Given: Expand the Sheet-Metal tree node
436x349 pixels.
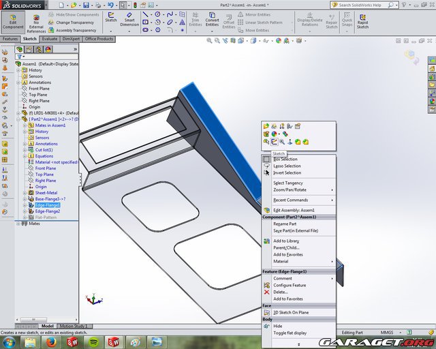Looking at the screenshot, I should tap(25, 193).
